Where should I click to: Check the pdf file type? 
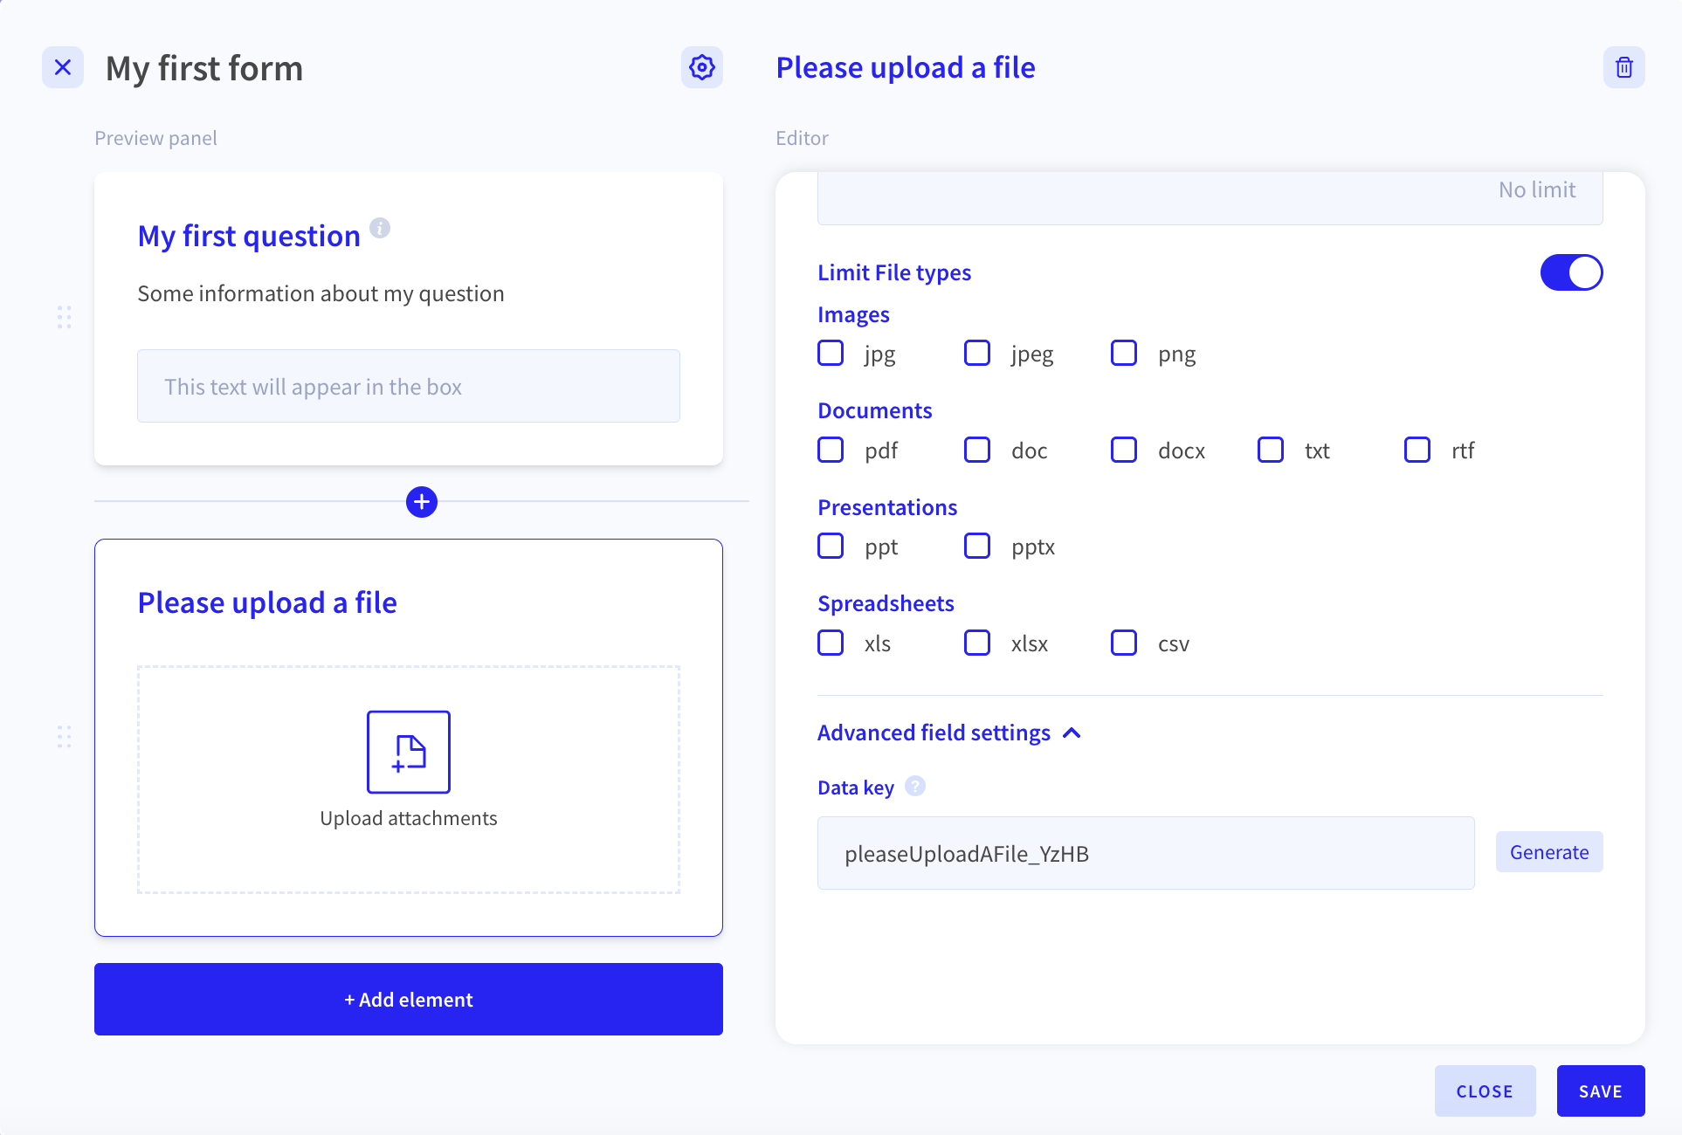click(x=831, y=451)
